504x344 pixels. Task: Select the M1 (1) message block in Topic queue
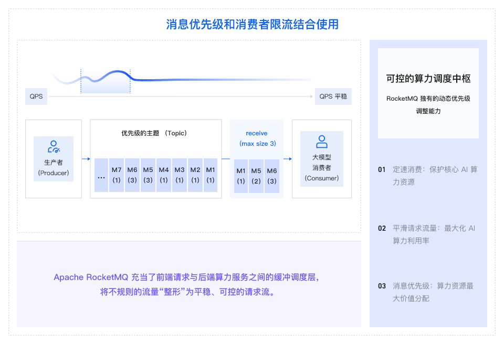211,175
